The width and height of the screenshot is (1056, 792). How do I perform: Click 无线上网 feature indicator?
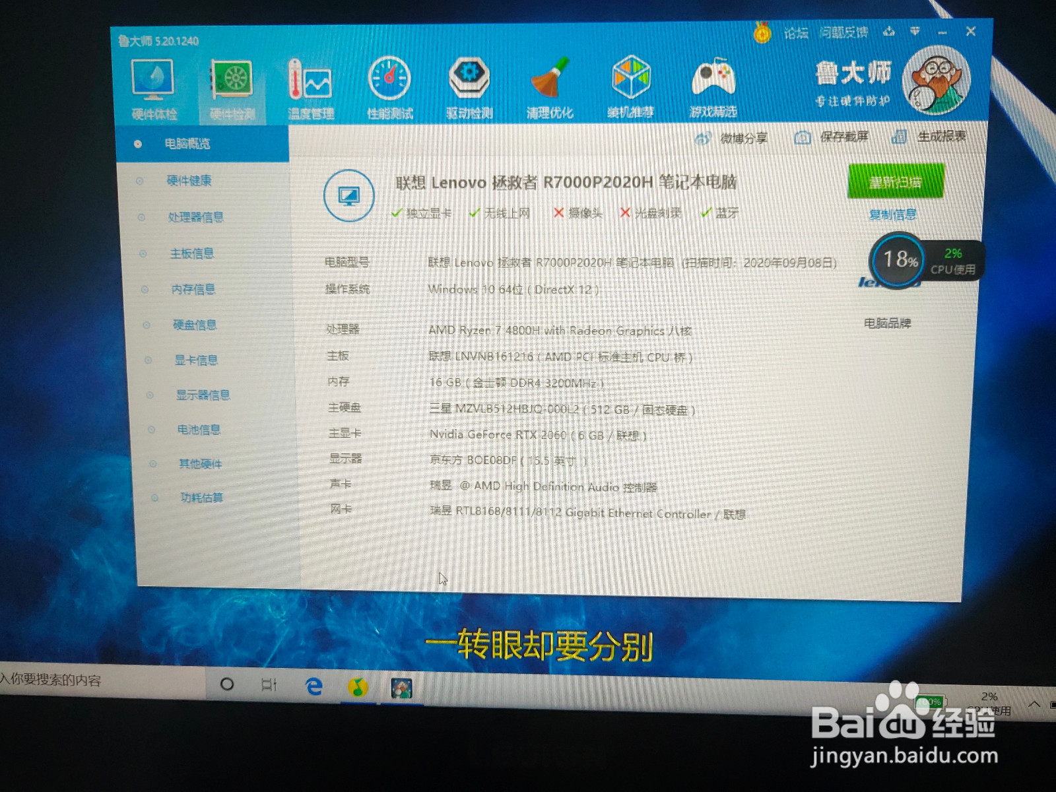(500, 213)
